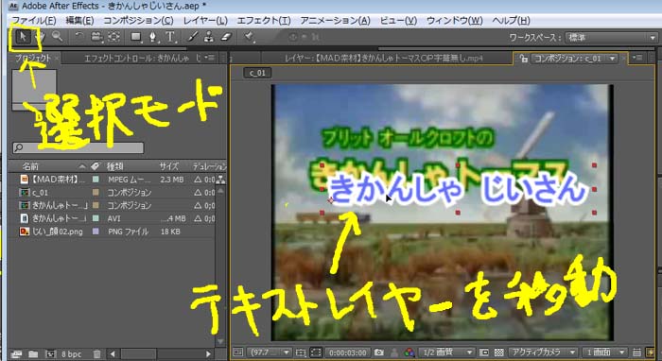Click the project search input field

[x=78, y=147]
